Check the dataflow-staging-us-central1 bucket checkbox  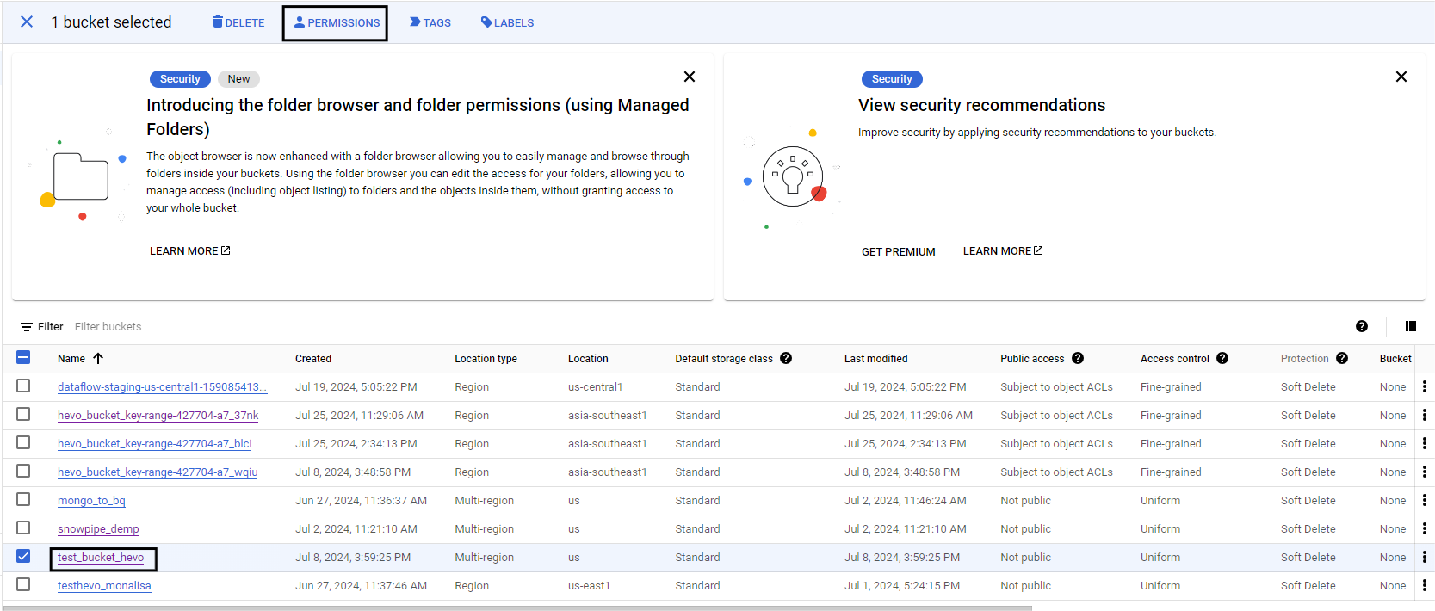click(x=23, y=386)
